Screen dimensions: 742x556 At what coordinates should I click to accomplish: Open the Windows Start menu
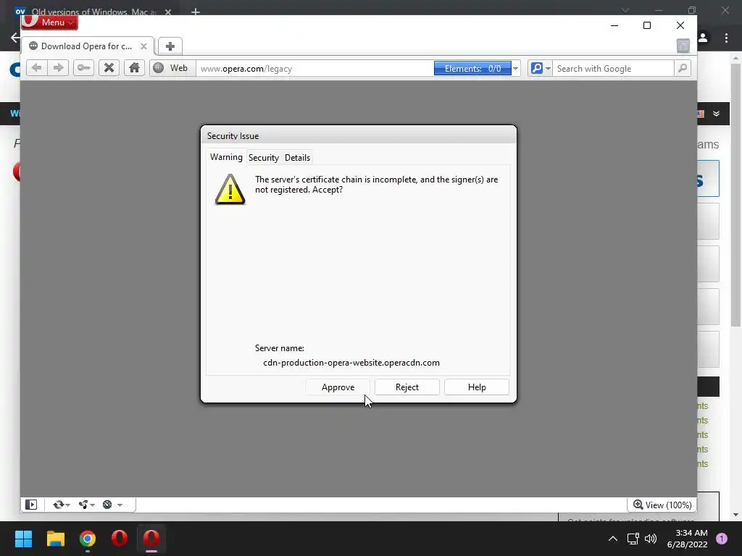point(23,539)
